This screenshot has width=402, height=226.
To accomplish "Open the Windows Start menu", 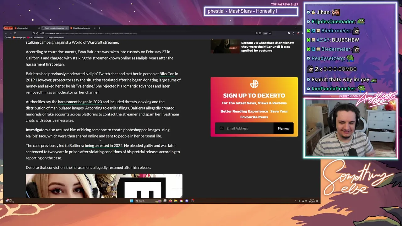I will click(132, 201).
